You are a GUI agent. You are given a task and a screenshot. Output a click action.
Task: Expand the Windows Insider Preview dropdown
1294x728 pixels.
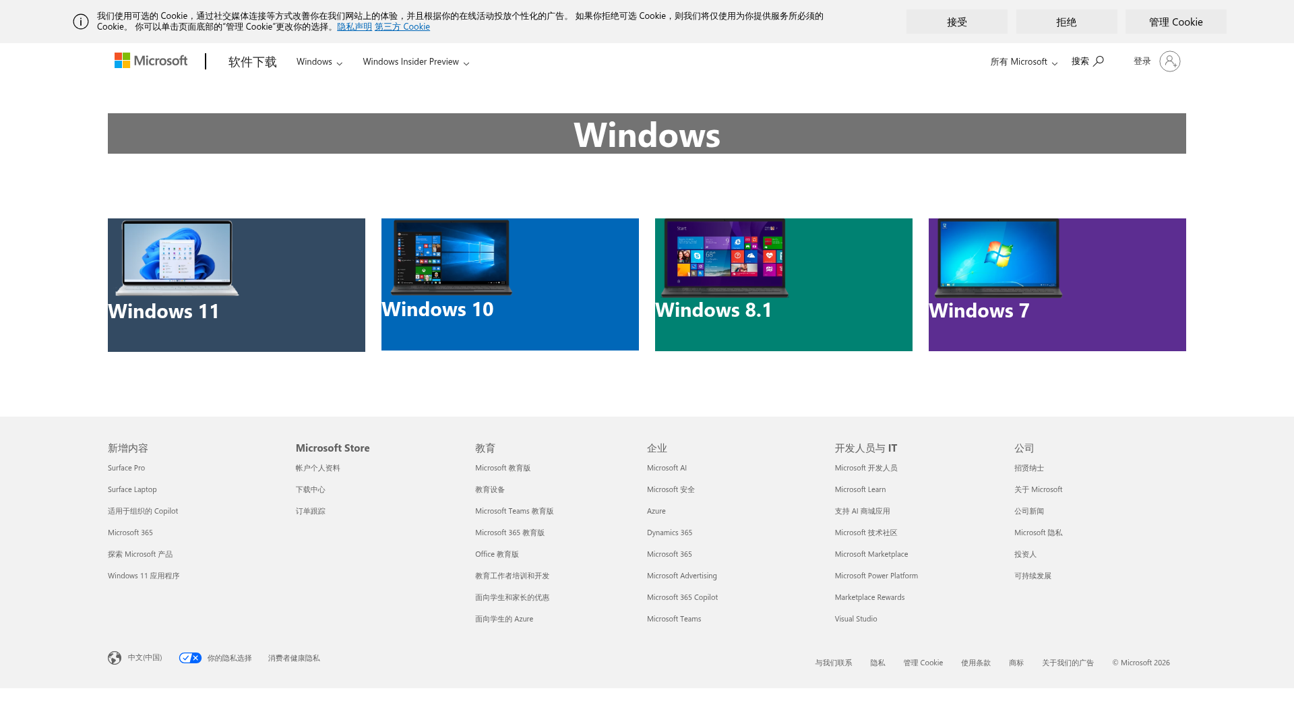(414, 61)
